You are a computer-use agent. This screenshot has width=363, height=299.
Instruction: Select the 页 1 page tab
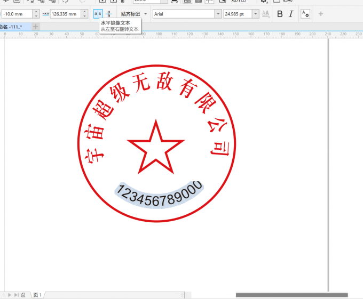[x=37, y=295]
